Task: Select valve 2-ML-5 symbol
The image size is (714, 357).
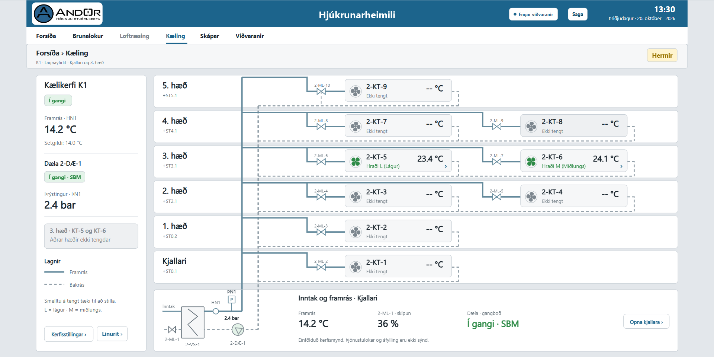Action: tap(497, 197)
